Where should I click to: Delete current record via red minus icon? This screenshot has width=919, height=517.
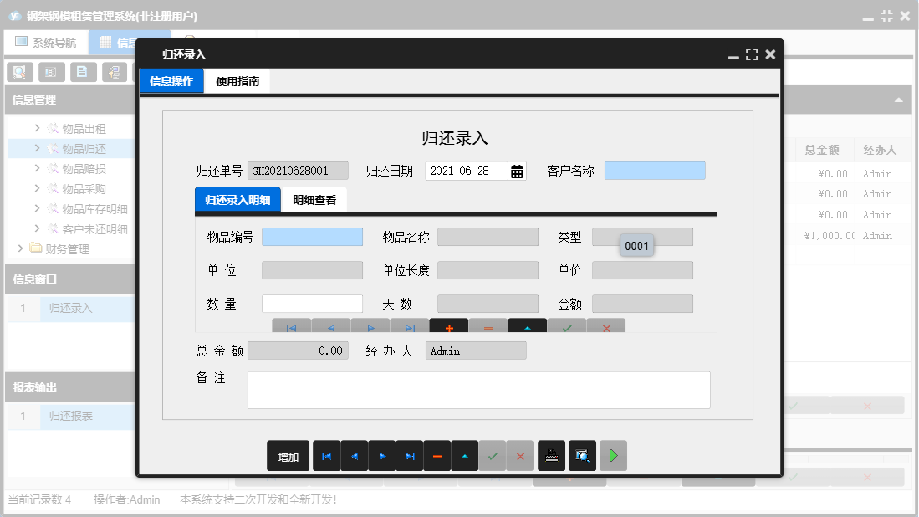coord(438,456)
